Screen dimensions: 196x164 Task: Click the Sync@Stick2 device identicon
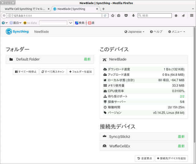[104, 136]
